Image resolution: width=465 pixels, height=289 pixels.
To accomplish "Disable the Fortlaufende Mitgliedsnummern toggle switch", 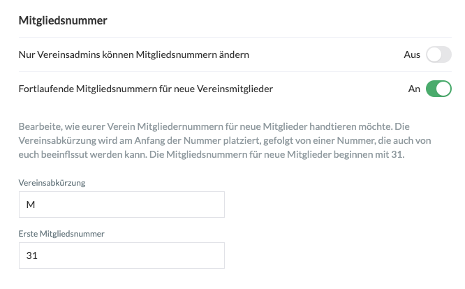I will coord(439,89).
